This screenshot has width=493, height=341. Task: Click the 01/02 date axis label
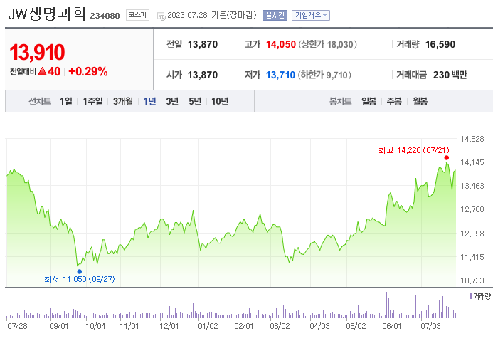pyautogui.click(x=208, y=326)
